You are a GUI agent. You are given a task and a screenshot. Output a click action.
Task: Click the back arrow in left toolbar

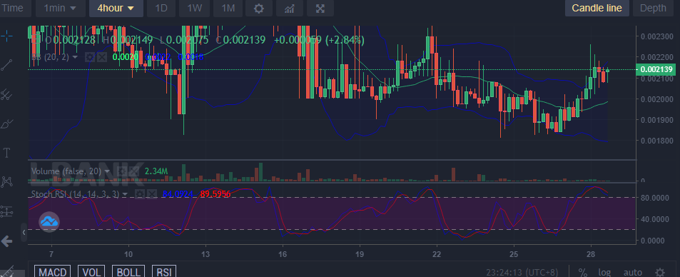[6, 241]
